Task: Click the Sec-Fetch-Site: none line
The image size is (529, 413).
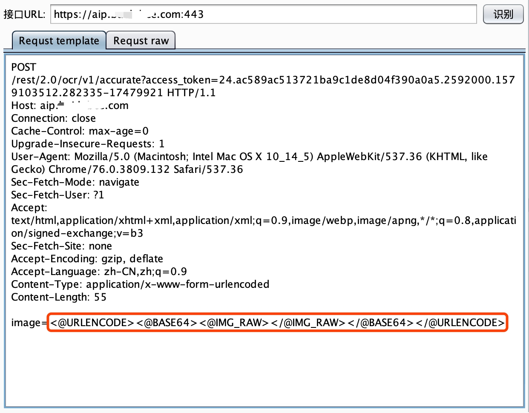Action: (x=61, y=246)
